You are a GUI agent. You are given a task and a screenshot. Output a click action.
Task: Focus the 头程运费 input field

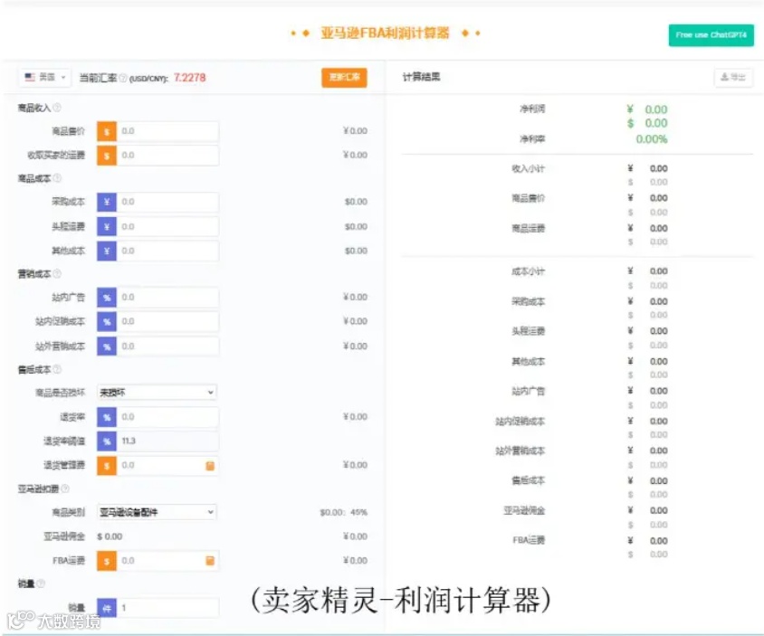pos(167,227)
